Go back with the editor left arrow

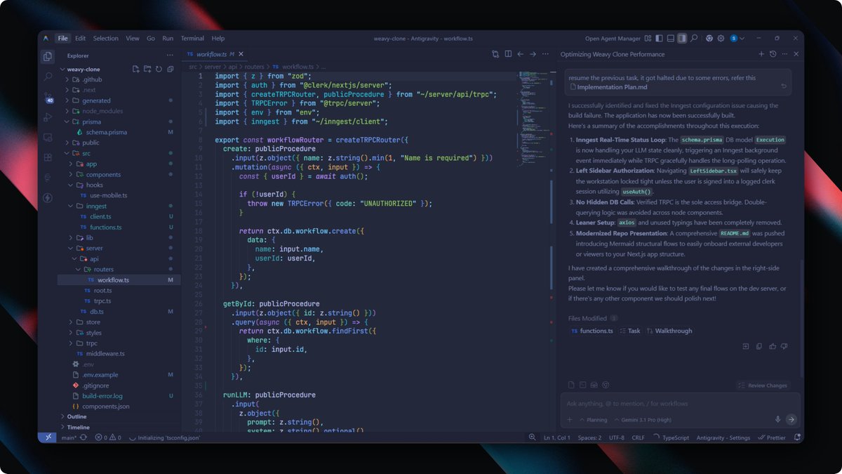click(x=521, y=54)
